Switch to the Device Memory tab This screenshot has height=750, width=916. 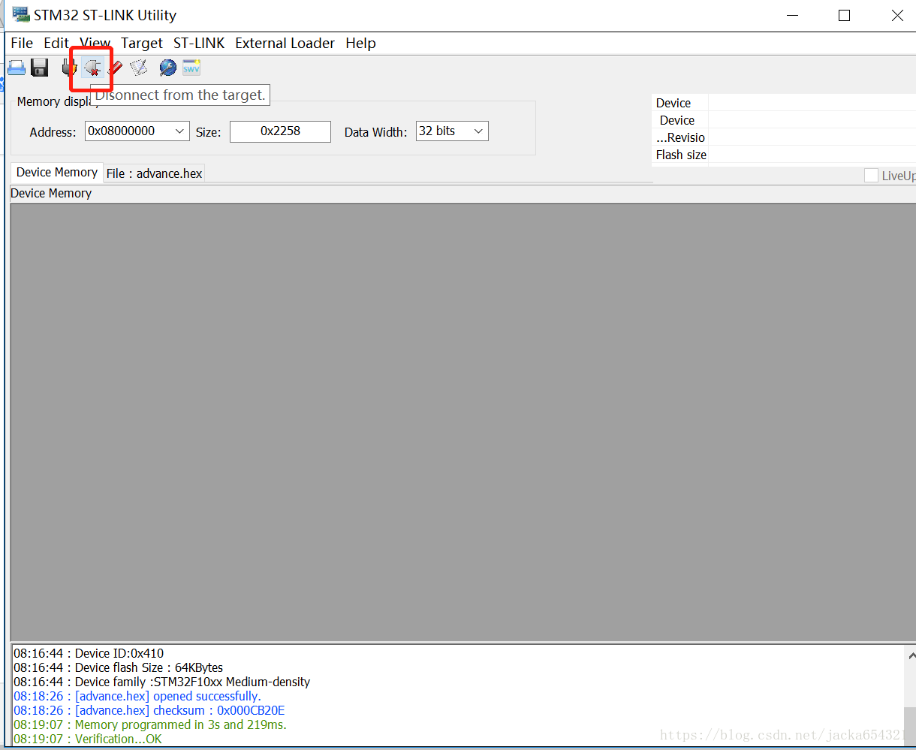tap(57, 172)
